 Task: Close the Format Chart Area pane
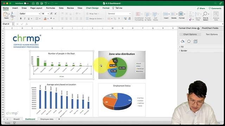click(198, 28)
